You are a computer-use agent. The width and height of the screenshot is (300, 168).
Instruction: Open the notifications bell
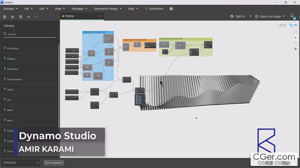292,15
